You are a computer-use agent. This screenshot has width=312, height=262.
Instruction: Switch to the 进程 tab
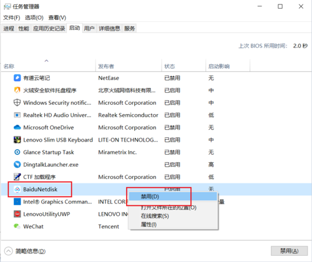(x=9, y=28)
